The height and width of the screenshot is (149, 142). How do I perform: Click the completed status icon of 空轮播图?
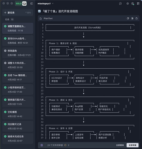point(5,112)
